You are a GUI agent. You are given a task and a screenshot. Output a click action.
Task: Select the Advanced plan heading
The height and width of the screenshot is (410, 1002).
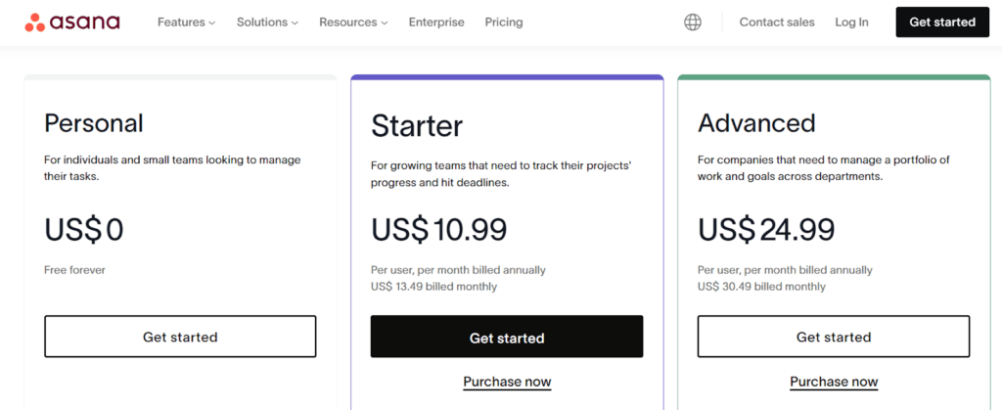[756, 122]
